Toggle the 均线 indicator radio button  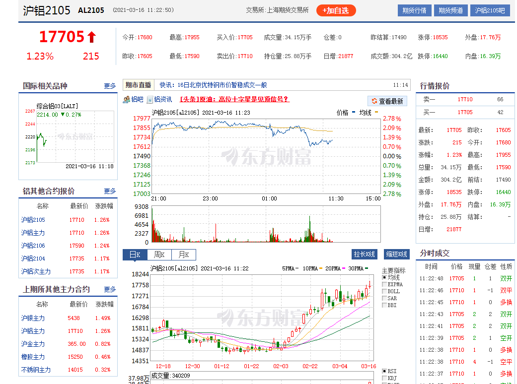(x=384, y=278)
